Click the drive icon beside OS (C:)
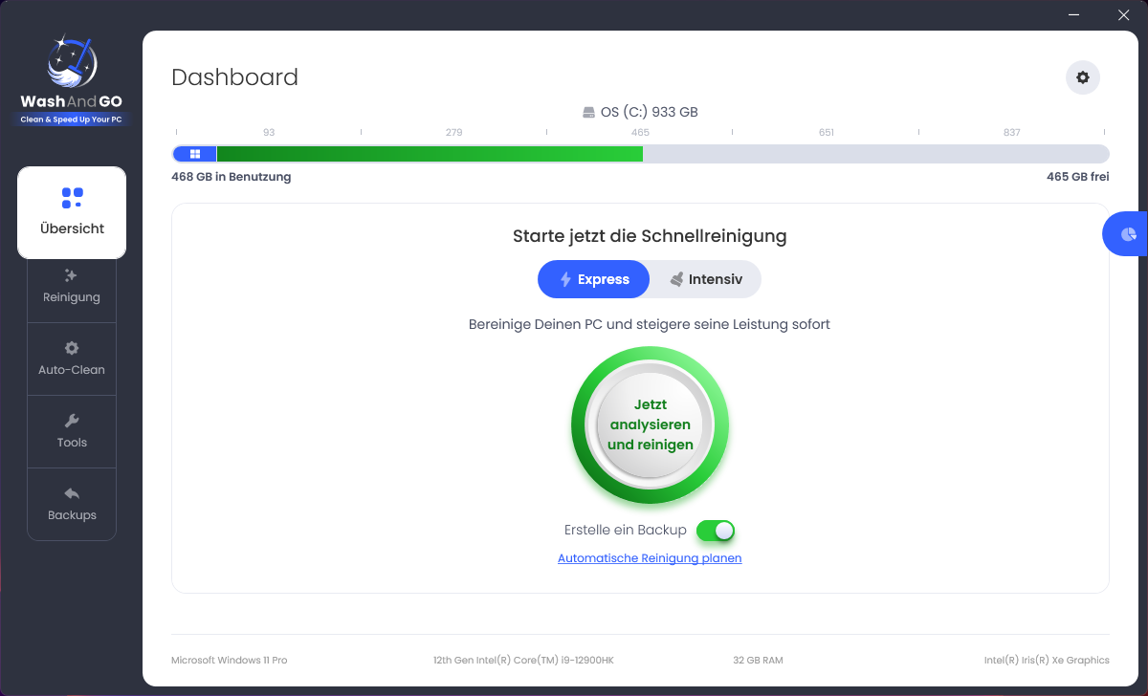The width and height of the screenshot is (1148, 696). point(589,112)
